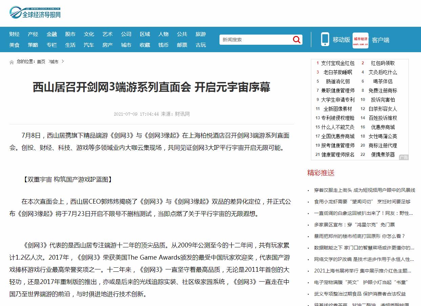Click 首页 in the breadcrumb
421x306 pixels.
[x=41, y=62]
